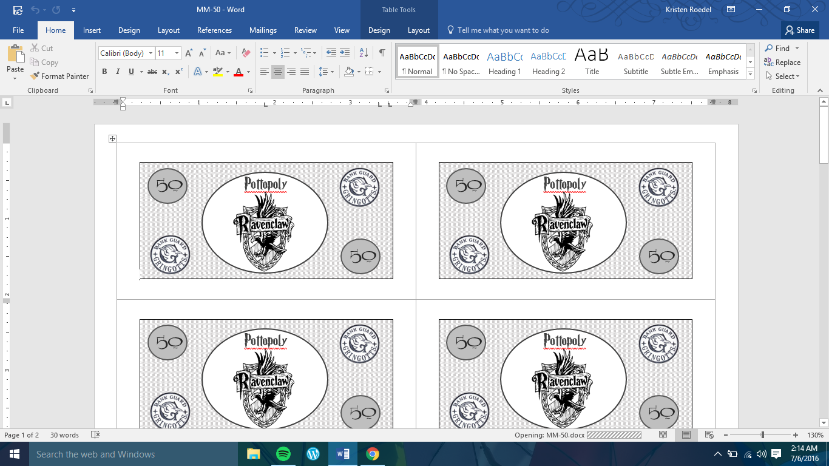829x466 pixels.
Task: Open the Calibri (Body) font name dropdown
Action: click(150, 53)
